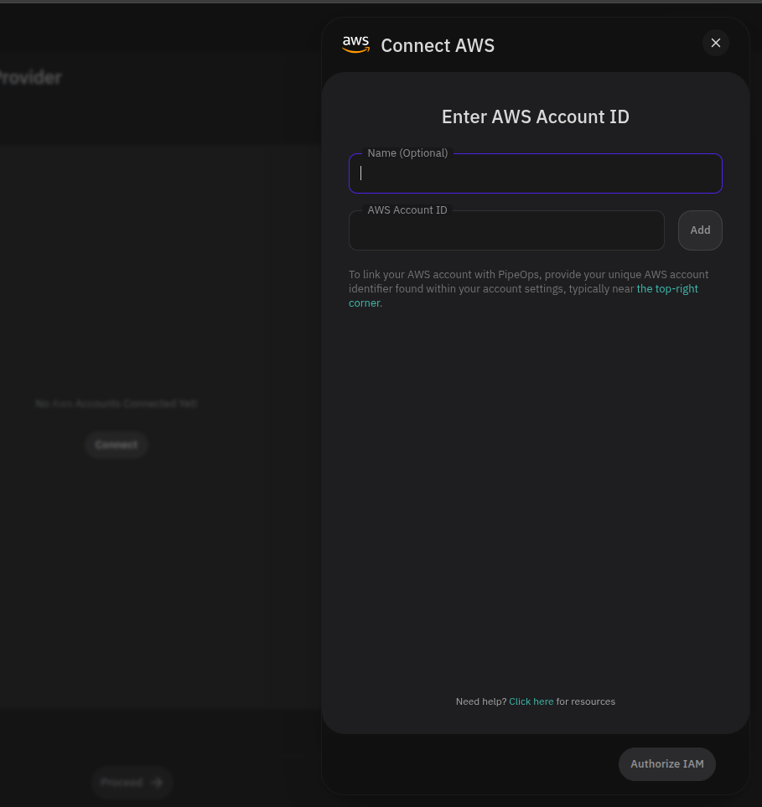The width and height of the screenshot is (762, 807).
Task: Focus the Name (Optional) field
Action: tap(535, 173)
